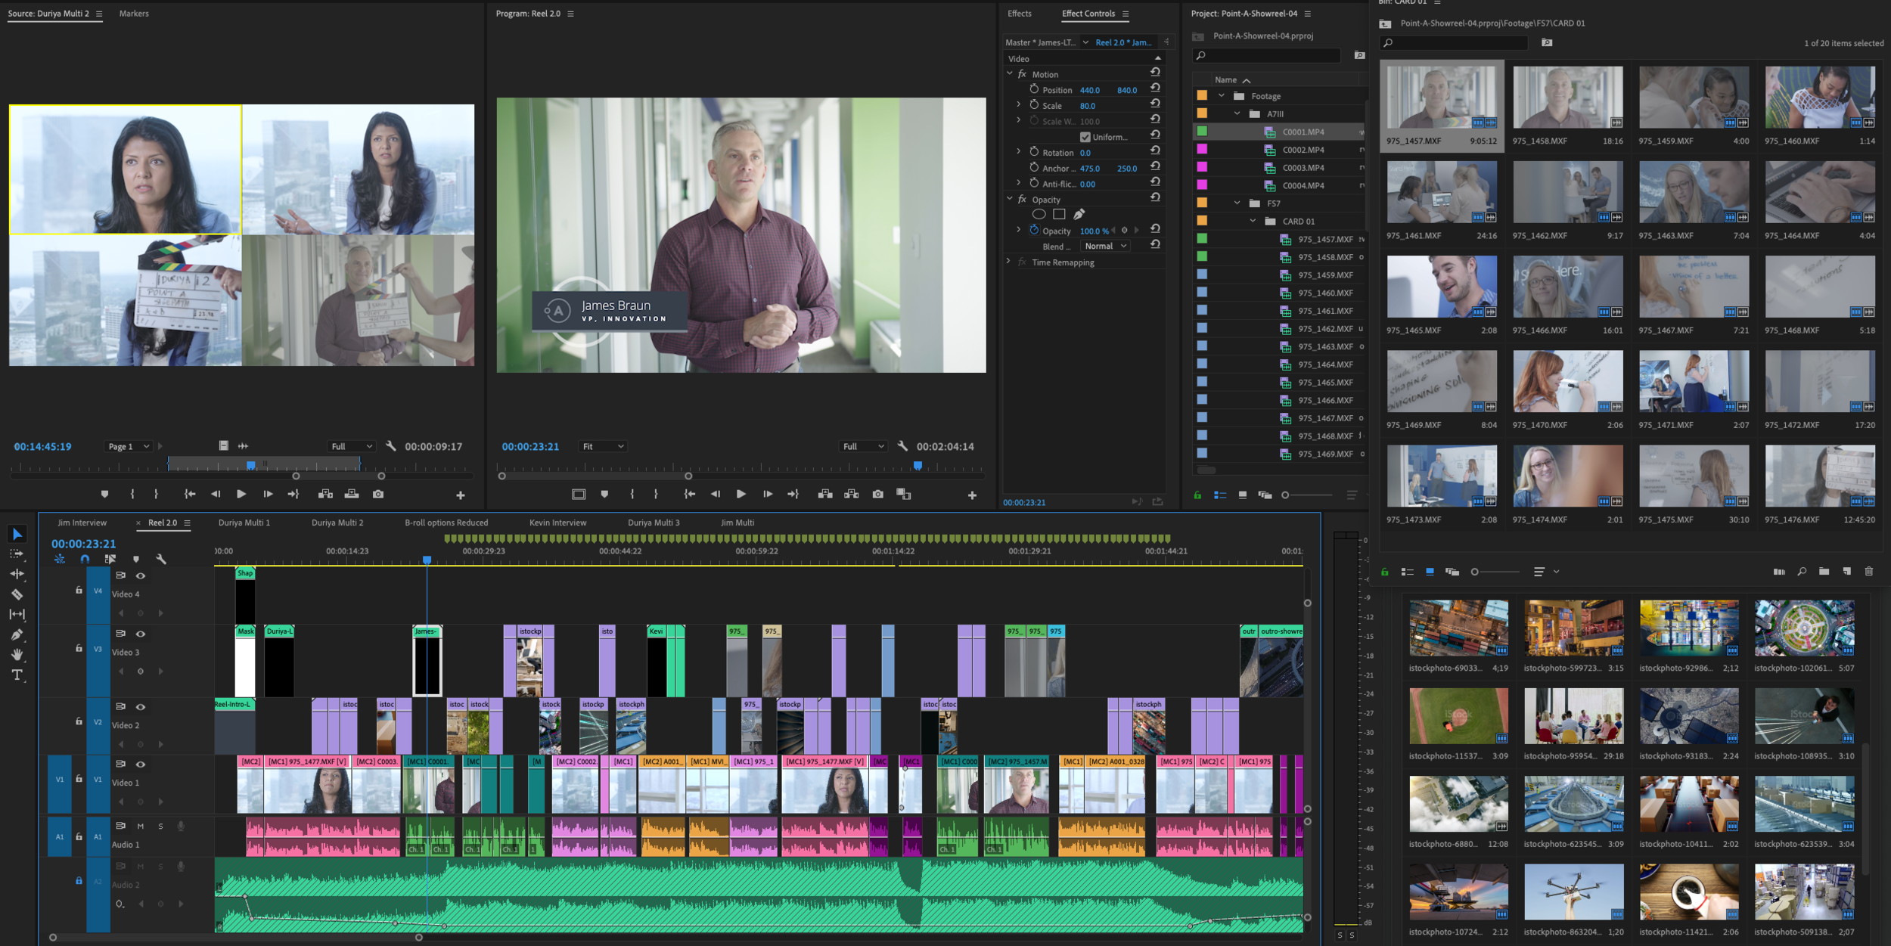Open the Blend Mode Normal dropdown
The width and height of the screenshot is (1891, 946).
[1105, 247]
